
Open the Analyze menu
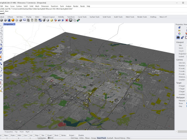coord(69,6)
